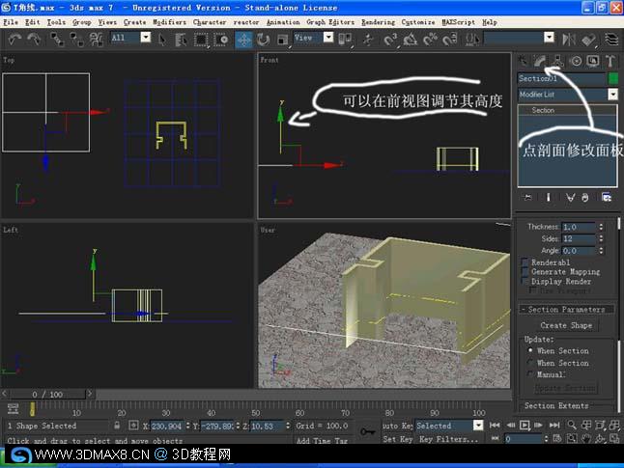The width and height of the screenshot is (624, 468).
Task: Toggle the selection lock padlock icon
Action: click(117, 425)
